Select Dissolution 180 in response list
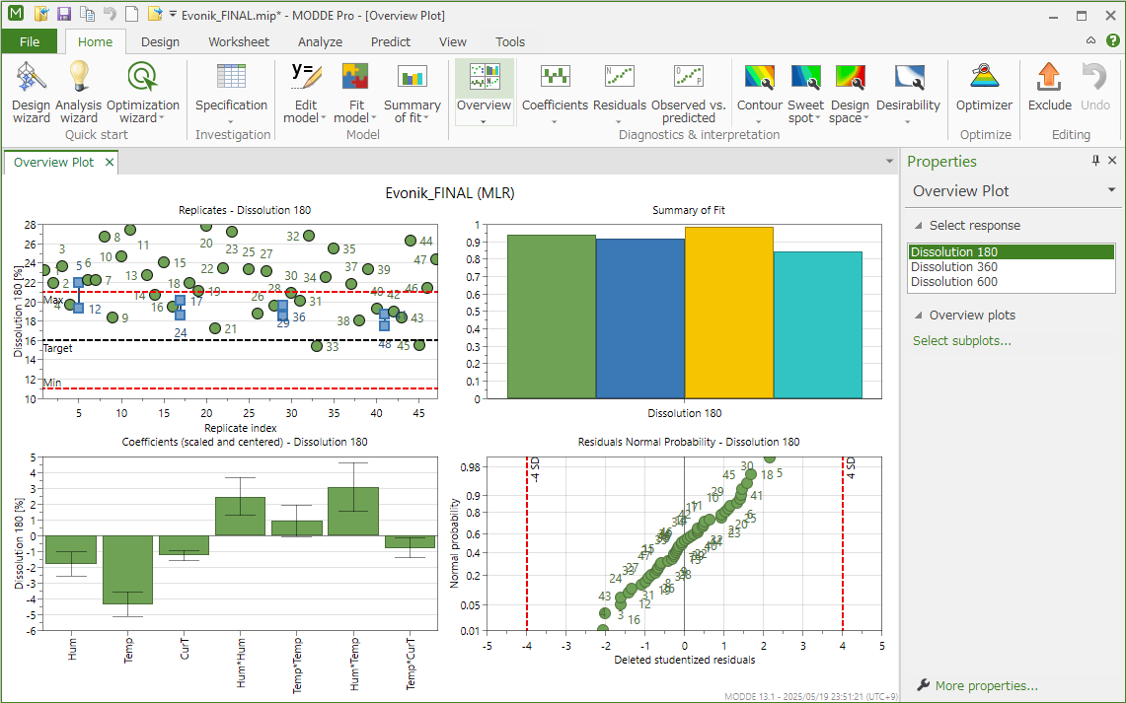1126x703 pixels. pos(1012,251)
